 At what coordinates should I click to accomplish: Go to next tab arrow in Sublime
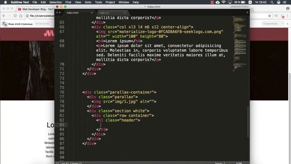click(x=60, y=12)
